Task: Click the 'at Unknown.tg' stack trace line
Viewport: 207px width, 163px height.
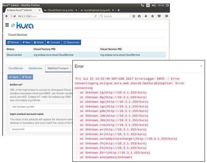Action: [x=113, y=93]
